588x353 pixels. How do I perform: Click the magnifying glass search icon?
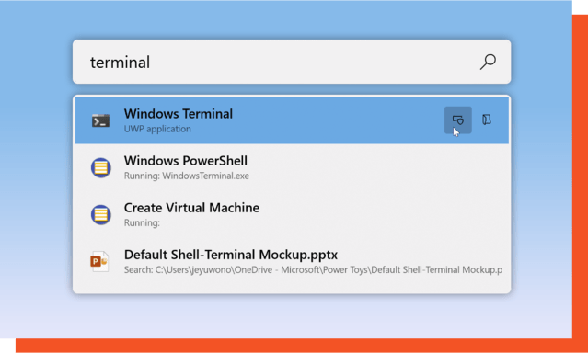(x=488, y=62)
